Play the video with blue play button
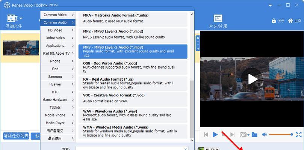 215,135
